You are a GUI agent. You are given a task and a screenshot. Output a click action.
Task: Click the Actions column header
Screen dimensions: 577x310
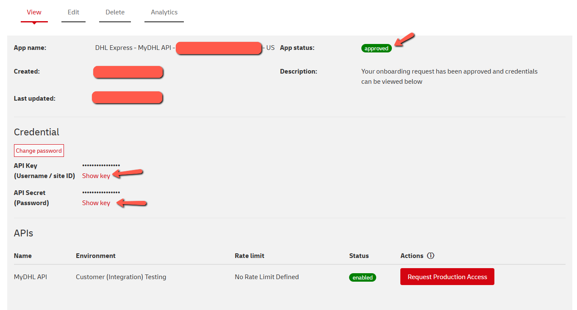click(x=412, y=256)
